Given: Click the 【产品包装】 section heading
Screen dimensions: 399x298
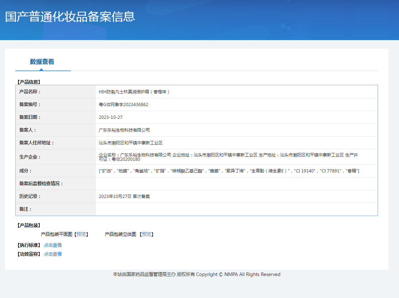Looking at the screenshot, I should click(29, 225).
